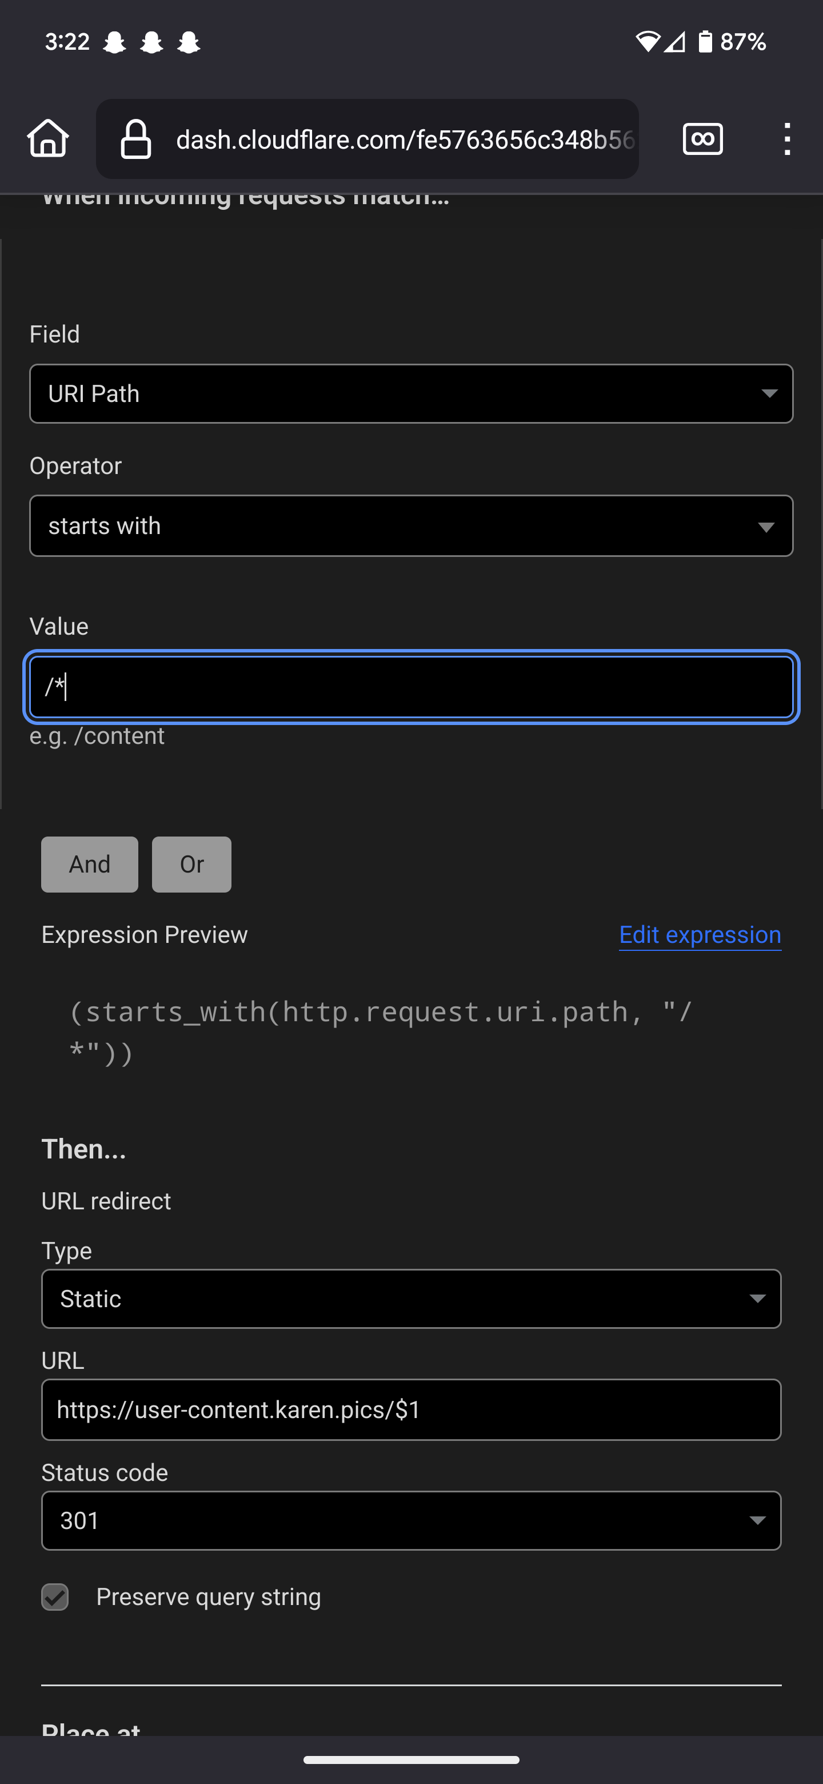Click the And condition button
Image resolution: width=823 pixels, height=1784 pixels.
[x=89, y=863]
